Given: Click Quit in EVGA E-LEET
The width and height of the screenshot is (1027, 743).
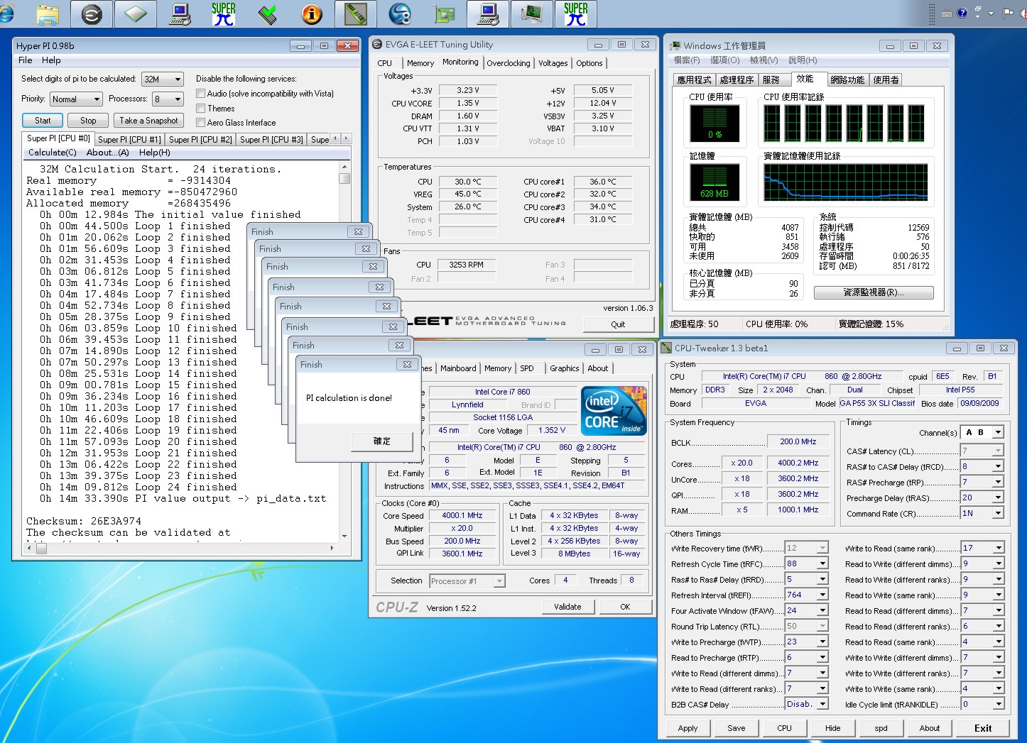Looking at the screenshot, I should click(x=618, y=324).
